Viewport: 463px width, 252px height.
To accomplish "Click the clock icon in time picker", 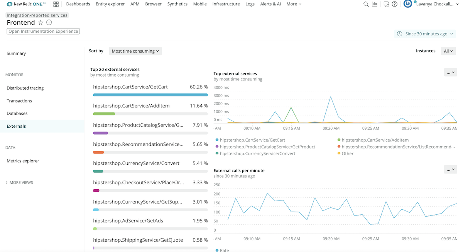I will tap(400, 34).
